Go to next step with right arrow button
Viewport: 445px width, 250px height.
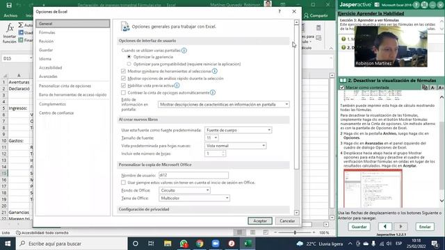(x=400, y=227)
